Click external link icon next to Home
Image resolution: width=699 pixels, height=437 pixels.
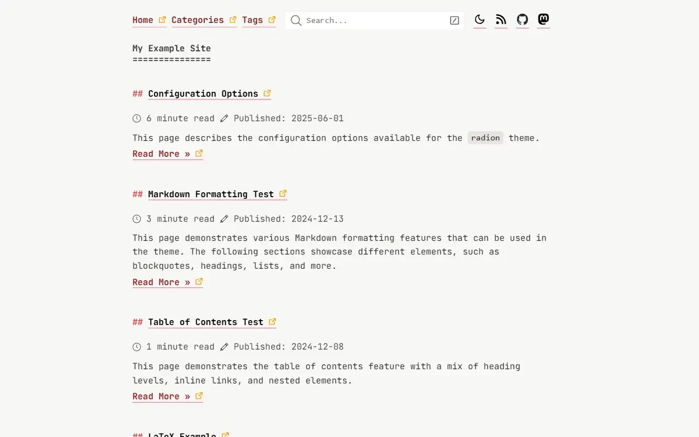162,20
